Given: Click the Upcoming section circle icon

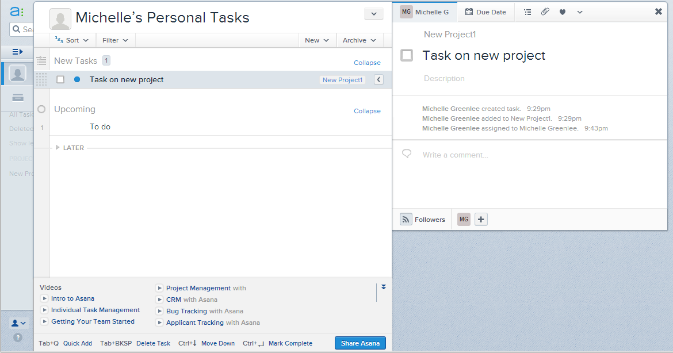Looking at the screenshot, I should pyautogui.click(x=41, y=109).
